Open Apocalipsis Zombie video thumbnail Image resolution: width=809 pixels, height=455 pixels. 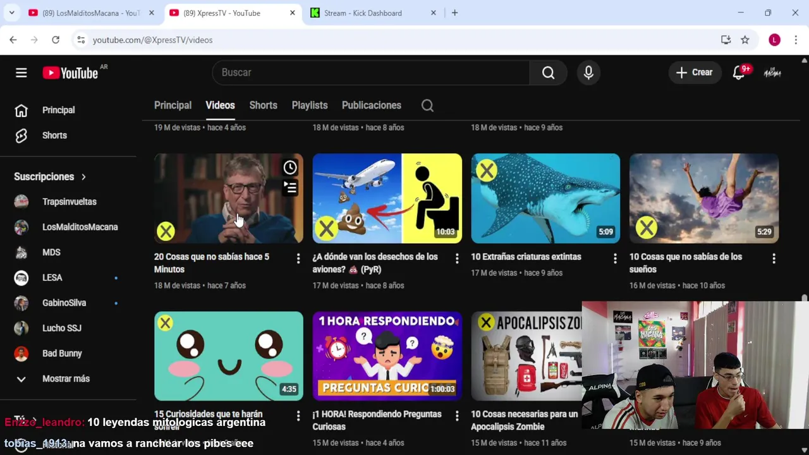click(526, 356)
